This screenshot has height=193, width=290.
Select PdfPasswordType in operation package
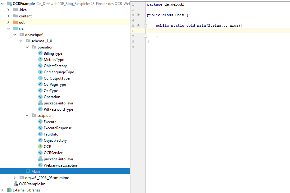tap(58, 109)
